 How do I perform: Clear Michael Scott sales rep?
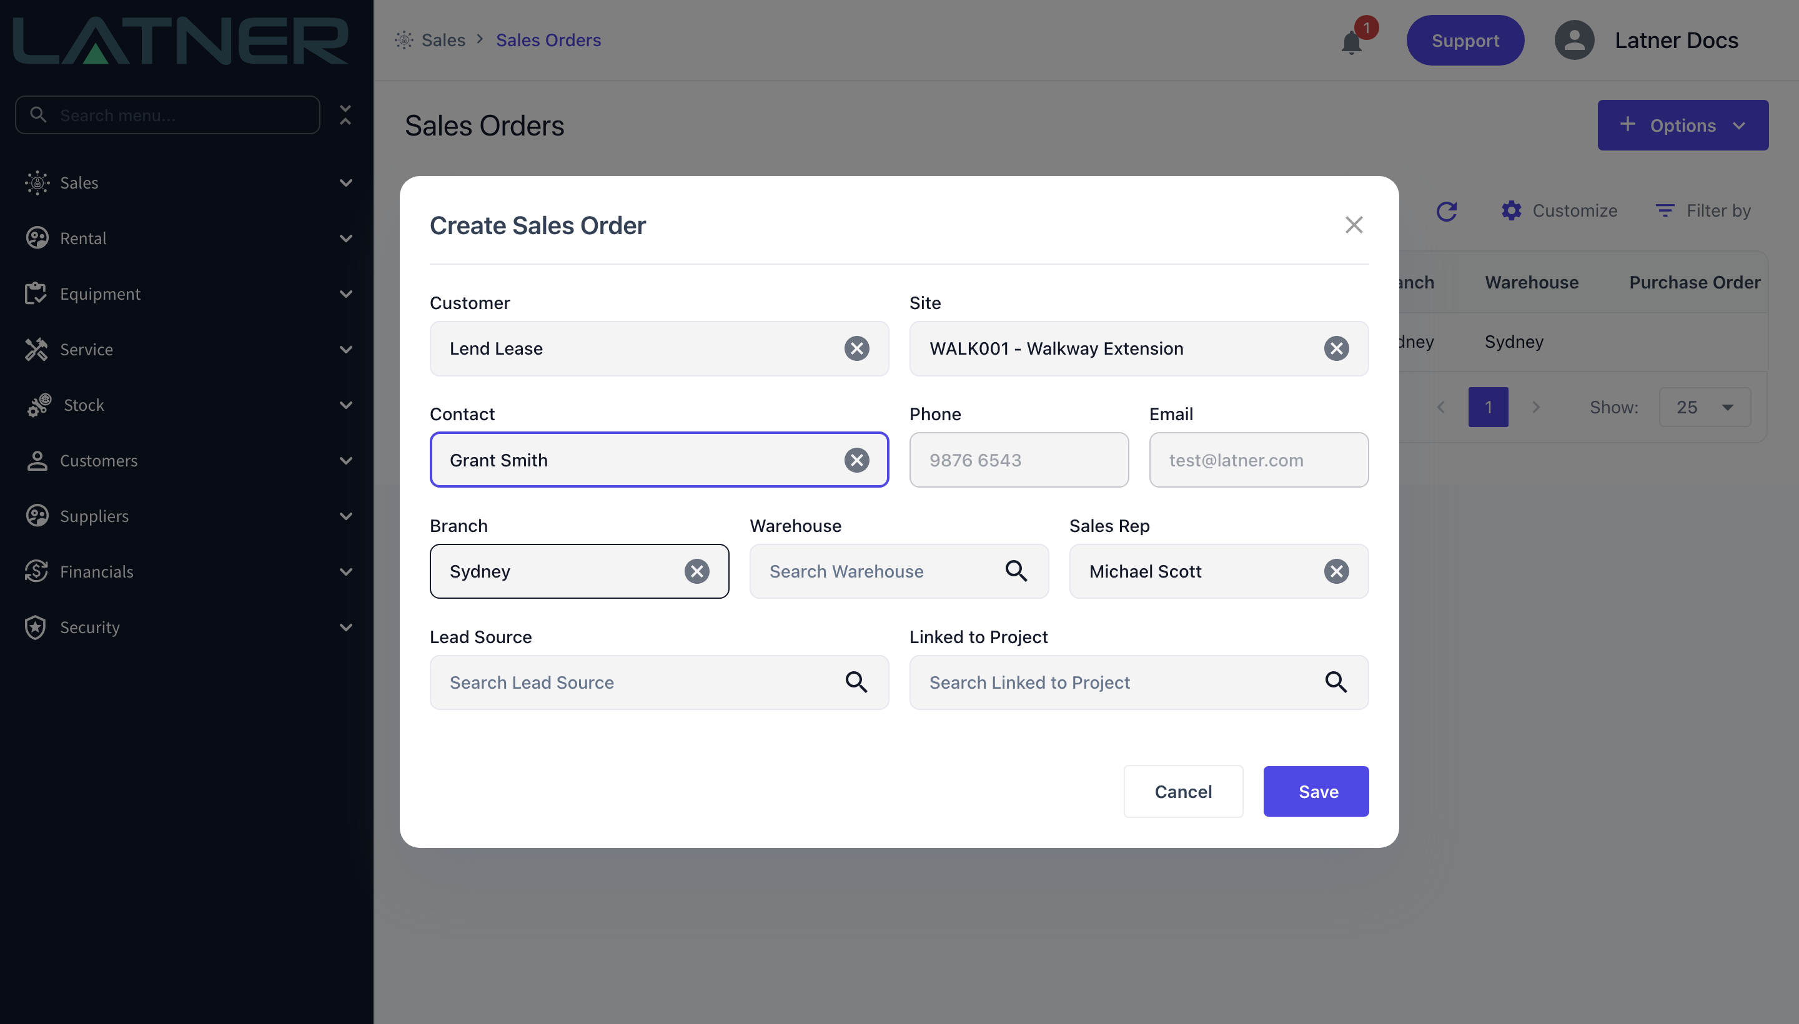1336,571
